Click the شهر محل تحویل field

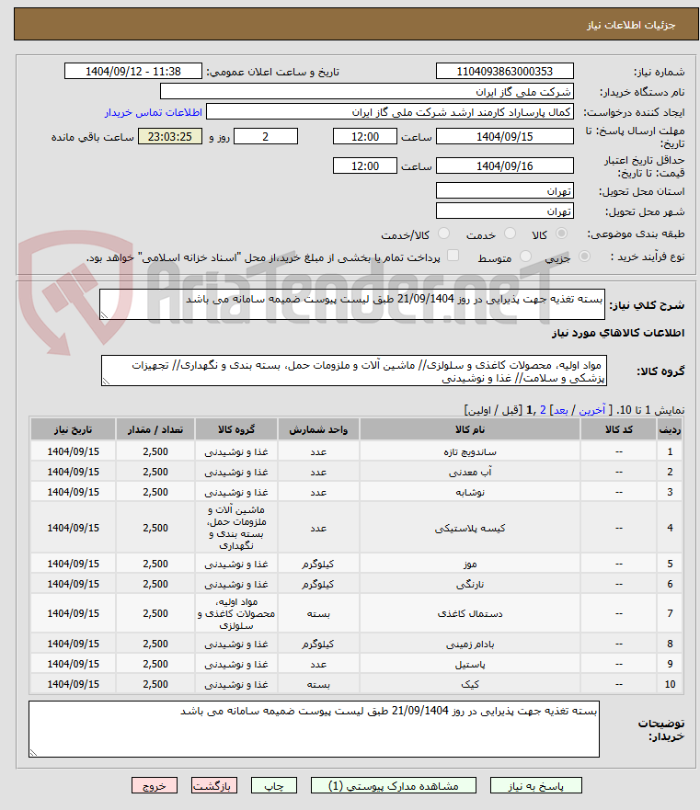[505, 211]
